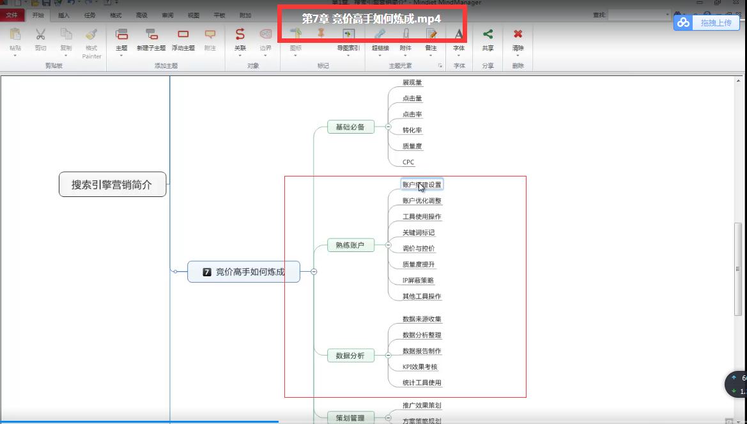
Task: Select the CPC leaf topic
Action: coord(408,162)
